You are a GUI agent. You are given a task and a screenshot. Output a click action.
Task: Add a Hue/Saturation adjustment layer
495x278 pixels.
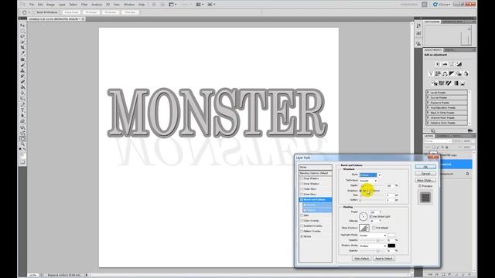tap(438, 74)
